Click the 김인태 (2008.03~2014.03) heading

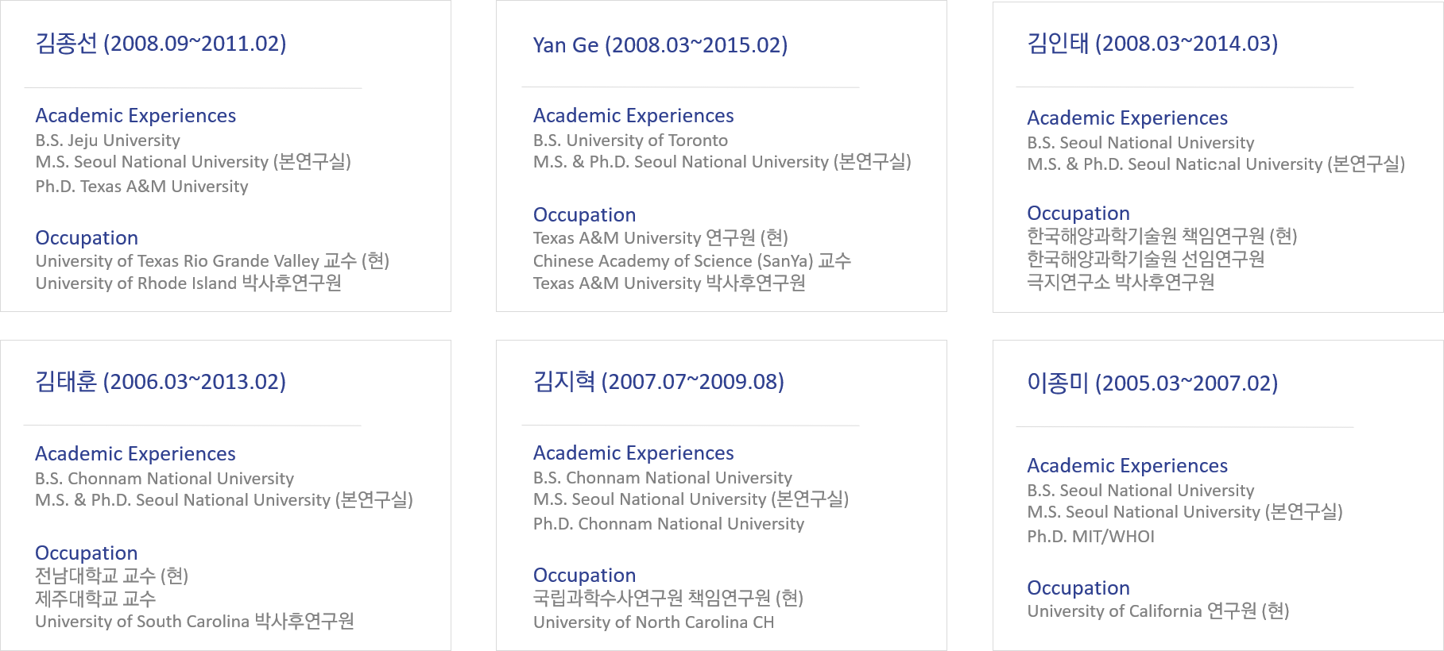click(x=1152, y=43)
